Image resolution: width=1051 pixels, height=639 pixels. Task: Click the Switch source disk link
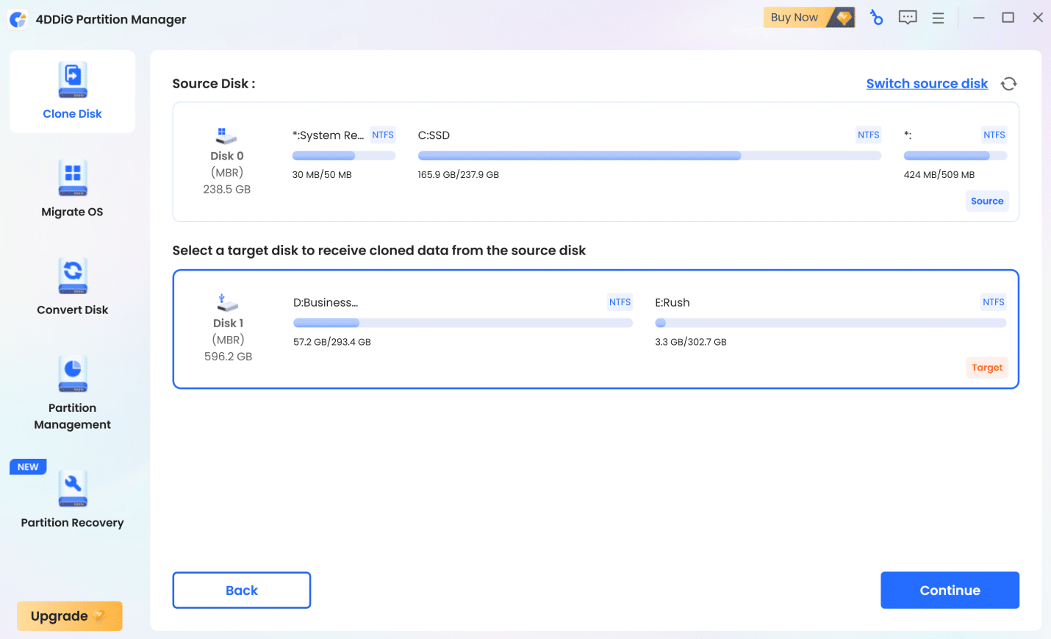point(927,84)
